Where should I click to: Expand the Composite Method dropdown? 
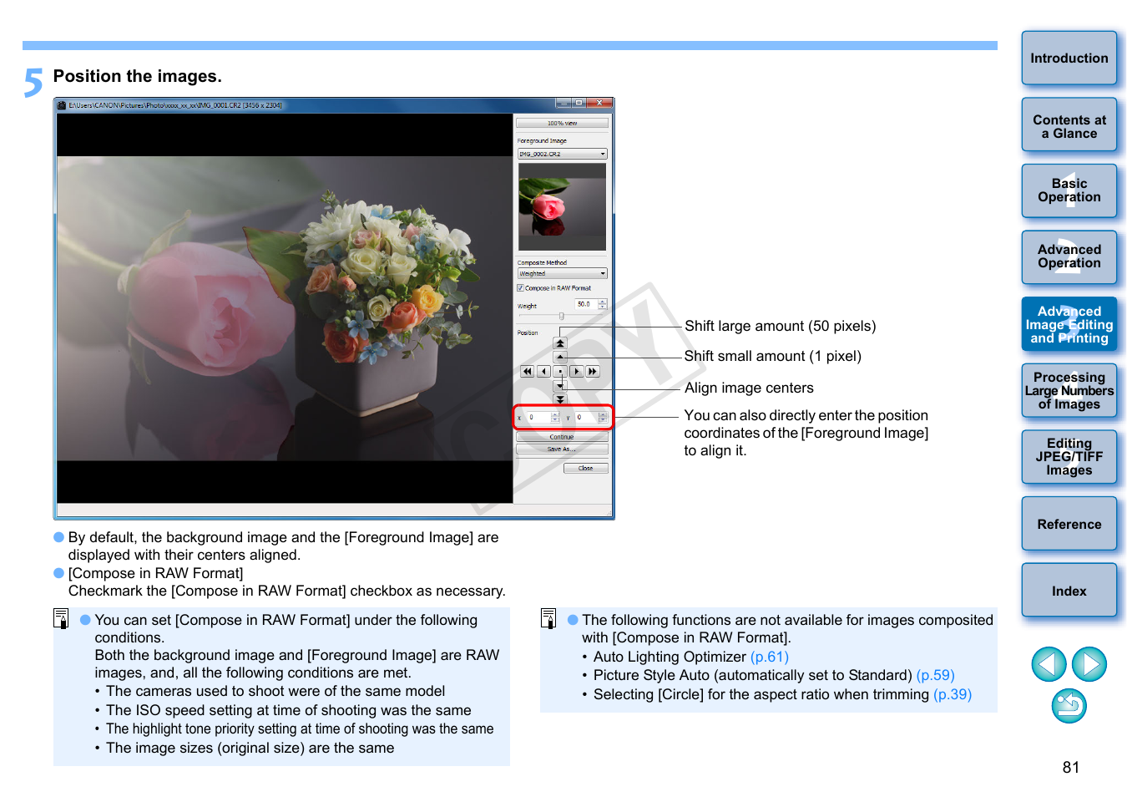pyautogui.click(x=562, y=273)
